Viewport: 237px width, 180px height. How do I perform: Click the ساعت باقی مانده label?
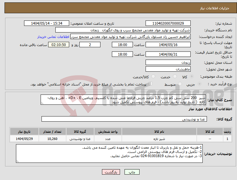pyautogui.click(x=33, y=45)
